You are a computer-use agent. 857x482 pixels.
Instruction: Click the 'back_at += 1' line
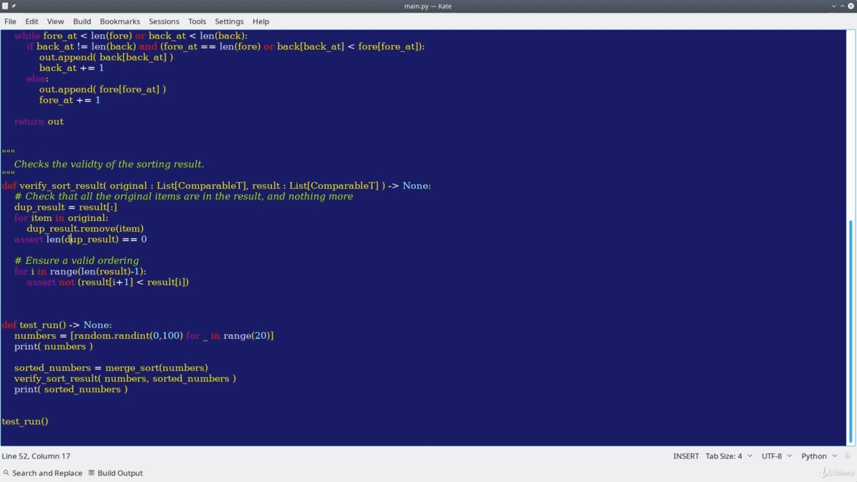(x=72, y=68)
